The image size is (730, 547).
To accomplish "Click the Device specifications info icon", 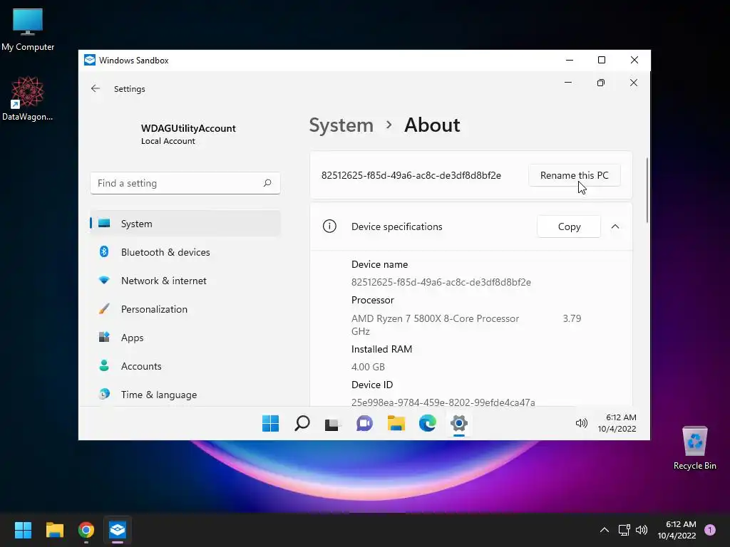I will click(x=329, y=226).
